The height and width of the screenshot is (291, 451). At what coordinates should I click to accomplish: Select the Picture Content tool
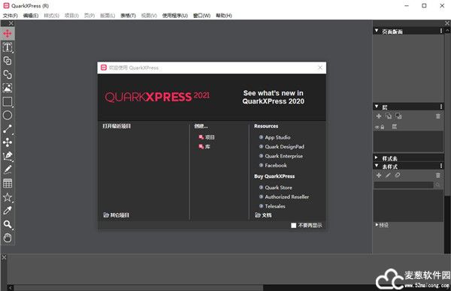(x=8, y=88)
